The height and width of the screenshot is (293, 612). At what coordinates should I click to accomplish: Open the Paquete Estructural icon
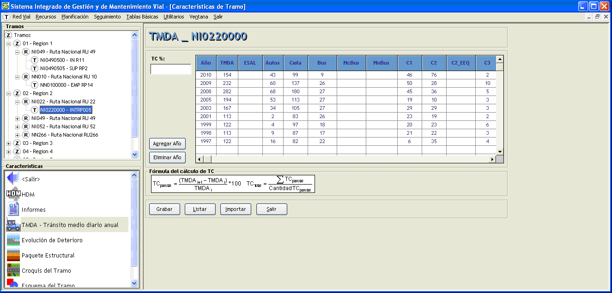pyautogui.click(x=13, y=255)
